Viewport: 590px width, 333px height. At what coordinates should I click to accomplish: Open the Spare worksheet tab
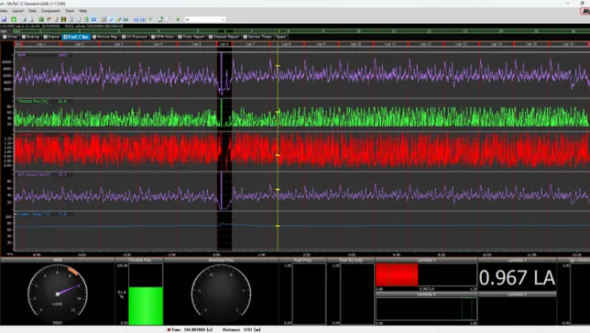click(281, 37)
